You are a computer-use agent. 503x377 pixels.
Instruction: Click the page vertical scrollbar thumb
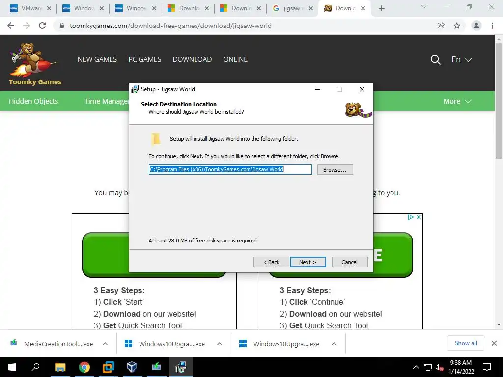click(499, 100)
